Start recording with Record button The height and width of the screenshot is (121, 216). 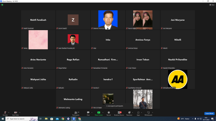[x=109, y=113]
